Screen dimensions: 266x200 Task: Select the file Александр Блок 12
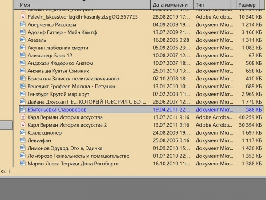[50, 56]
